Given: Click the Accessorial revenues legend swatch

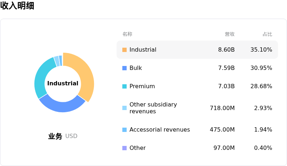Looking at the screenshot, I should [x=124, y=130].
